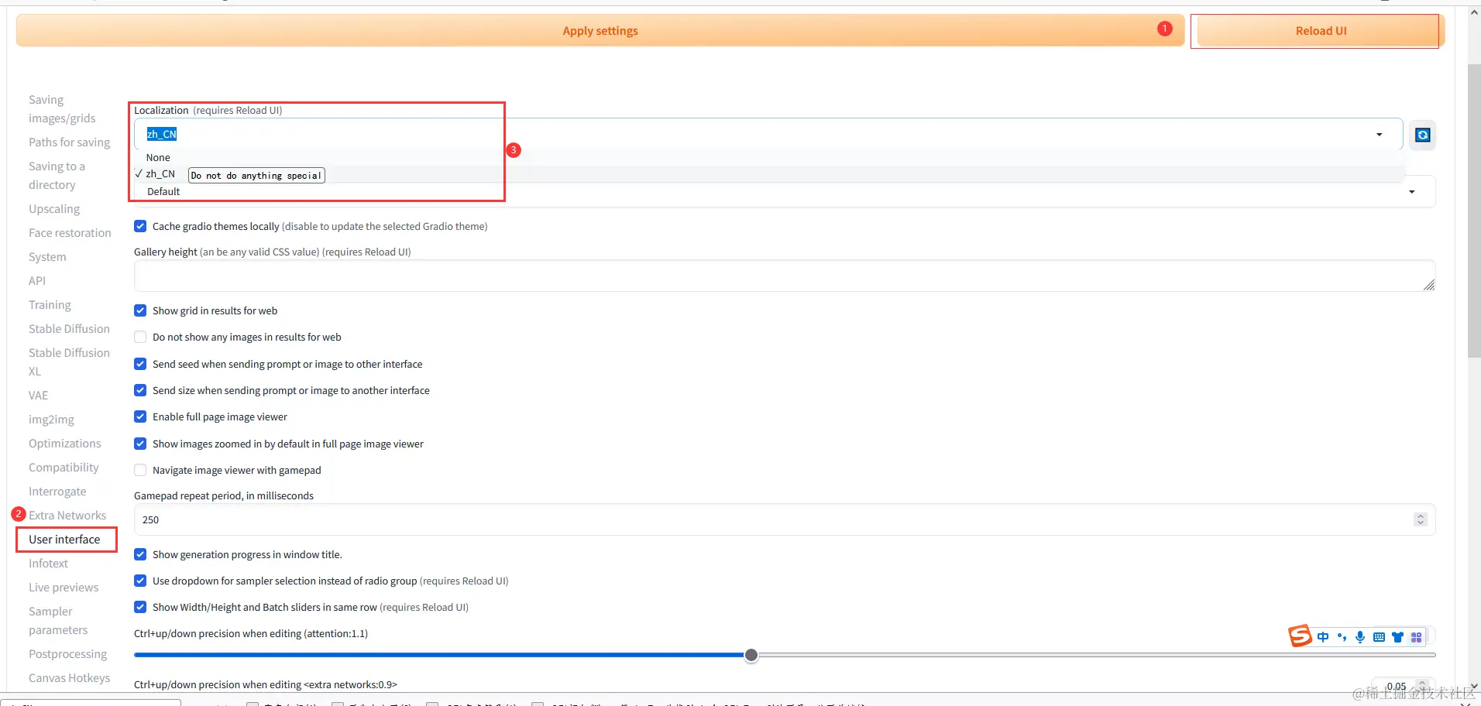The image size is (1481, 706).
Task: Open the Training settings section
Action: tap(50, 305)
